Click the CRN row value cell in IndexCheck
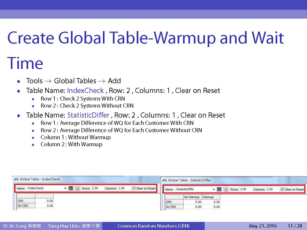Viewport: 307px width, 230px height. [x=44, y=201]
